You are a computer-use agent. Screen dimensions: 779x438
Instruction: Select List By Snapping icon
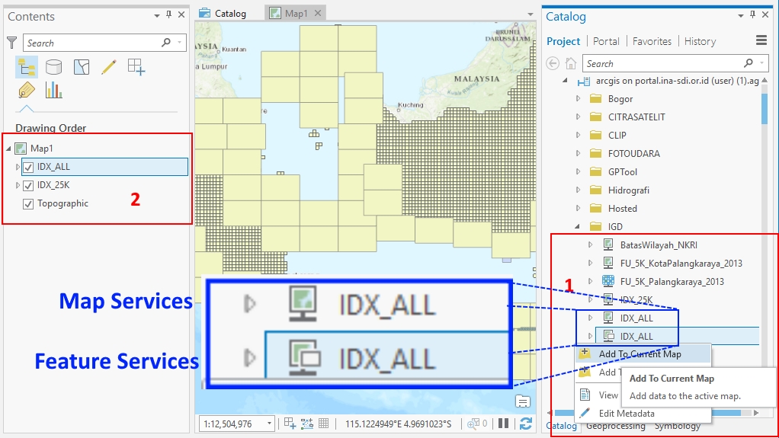coord(136,66)
